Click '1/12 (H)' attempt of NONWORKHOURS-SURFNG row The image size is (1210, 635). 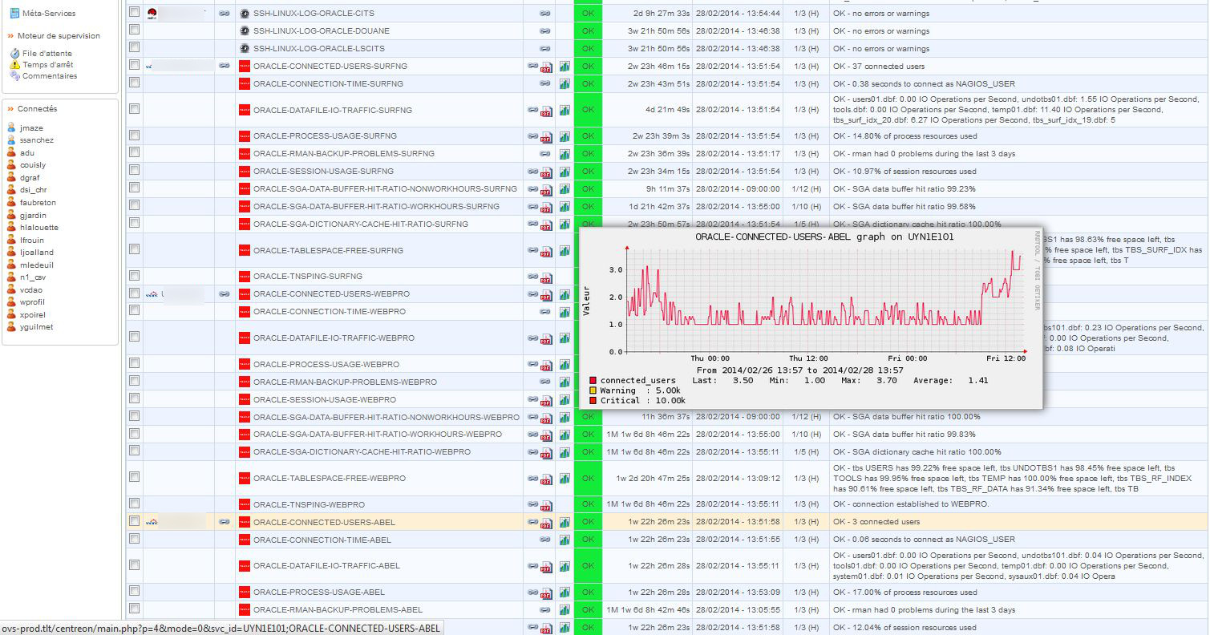coord(807,189)
